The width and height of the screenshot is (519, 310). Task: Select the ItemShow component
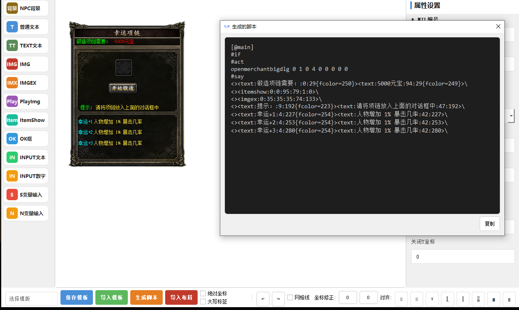tap(26, 120)
